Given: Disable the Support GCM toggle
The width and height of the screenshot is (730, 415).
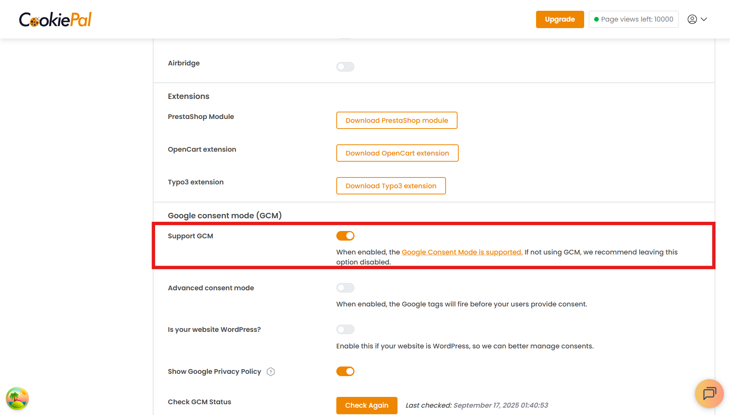Looking at the screenshot, I should tap(345, 236).
